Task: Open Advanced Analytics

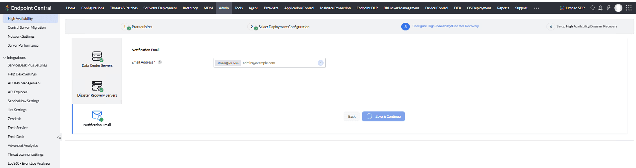Action: tap(23, 146)
